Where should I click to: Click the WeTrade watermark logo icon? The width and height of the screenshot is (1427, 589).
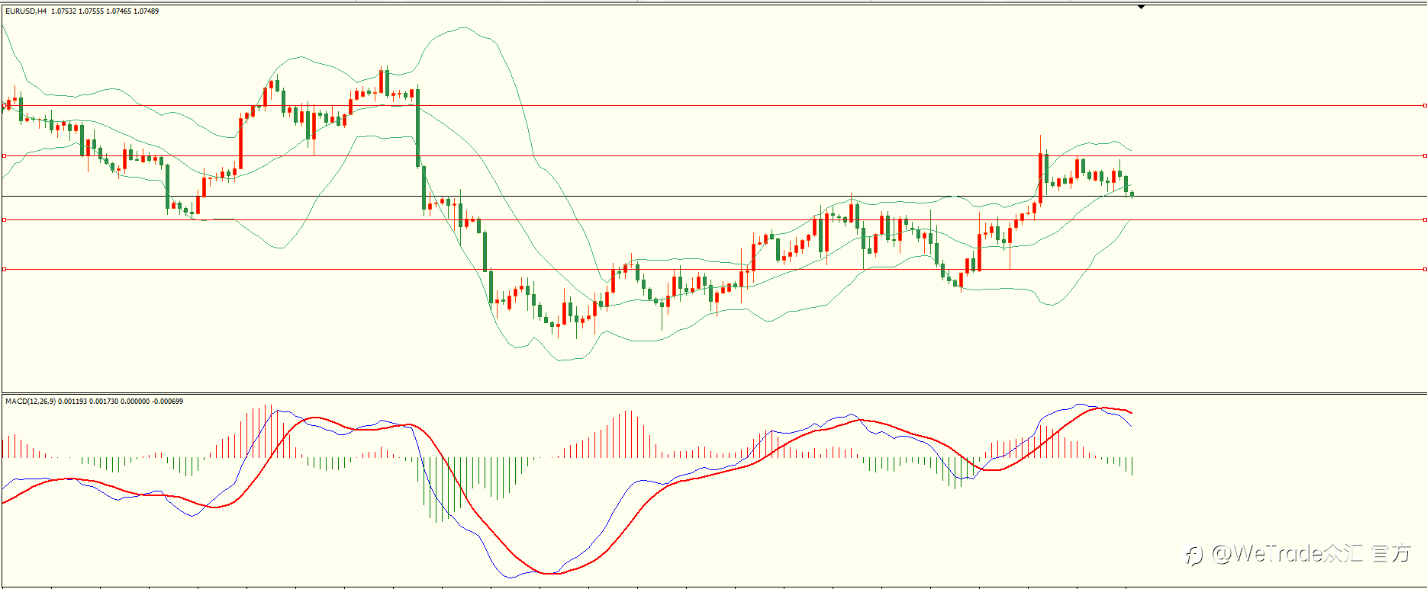coord(1193,554)
